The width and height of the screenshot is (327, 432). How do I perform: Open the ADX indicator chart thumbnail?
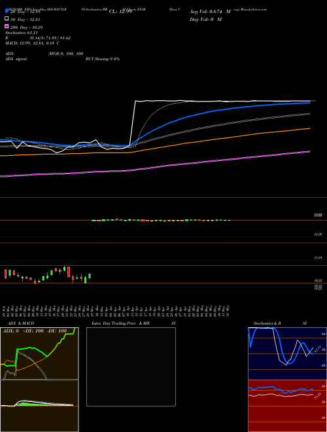pos(39,353)
